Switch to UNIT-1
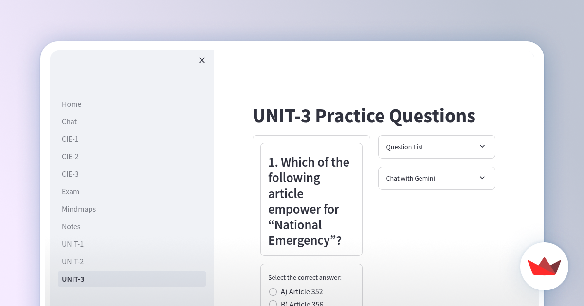 click(x=73, y=244)
